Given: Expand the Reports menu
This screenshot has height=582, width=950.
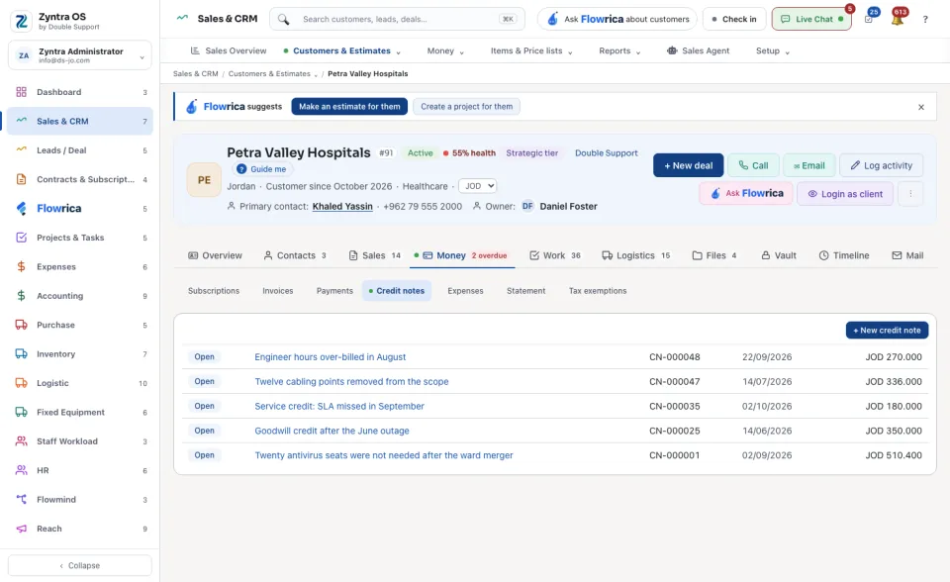Looking at the screenshot, I should (x=638, y=52).
